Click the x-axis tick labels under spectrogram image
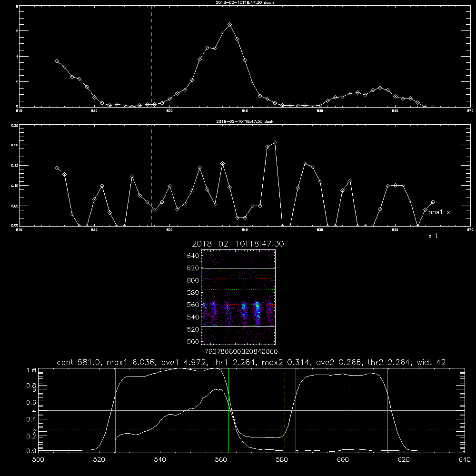 241,352
